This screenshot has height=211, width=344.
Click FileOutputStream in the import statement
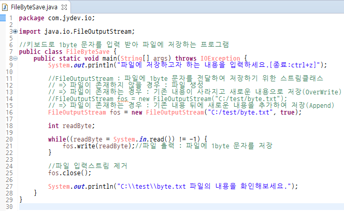(109, 32)
